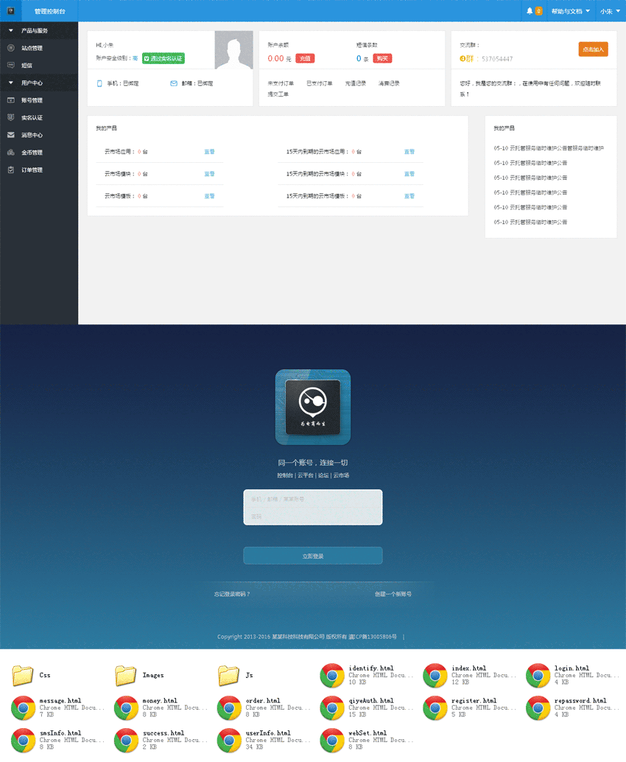Image resolution: width=626 pixels, height=762 pixels.
Task: Open the 帮助与文档 dropdown
Action: pyautogui.click(x=570, y=11)
